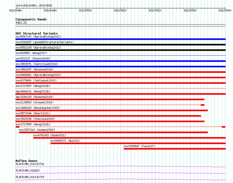Screen dimensions: 233x183
Task: Select the blue bar under esv3893971
Action: click(120, 67)
